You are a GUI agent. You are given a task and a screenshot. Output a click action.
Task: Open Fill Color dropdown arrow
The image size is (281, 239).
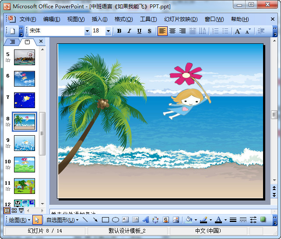(196, 220)
